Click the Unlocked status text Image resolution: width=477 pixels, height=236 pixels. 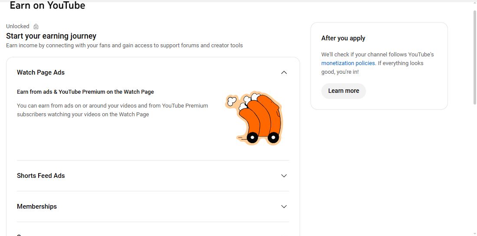pyautogui.click(x=18, y=26)
